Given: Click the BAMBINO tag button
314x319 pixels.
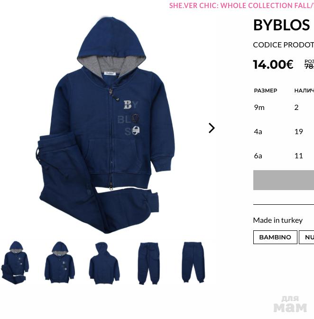Looking at the screenshot, I should coord(275,237).
